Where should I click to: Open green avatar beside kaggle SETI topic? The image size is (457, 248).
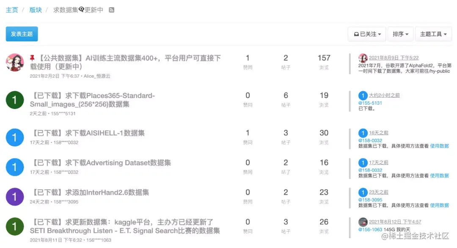coord(15,226)
